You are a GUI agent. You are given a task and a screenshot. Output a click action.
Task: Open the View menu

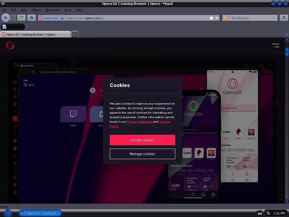click(x=24, y=10)
